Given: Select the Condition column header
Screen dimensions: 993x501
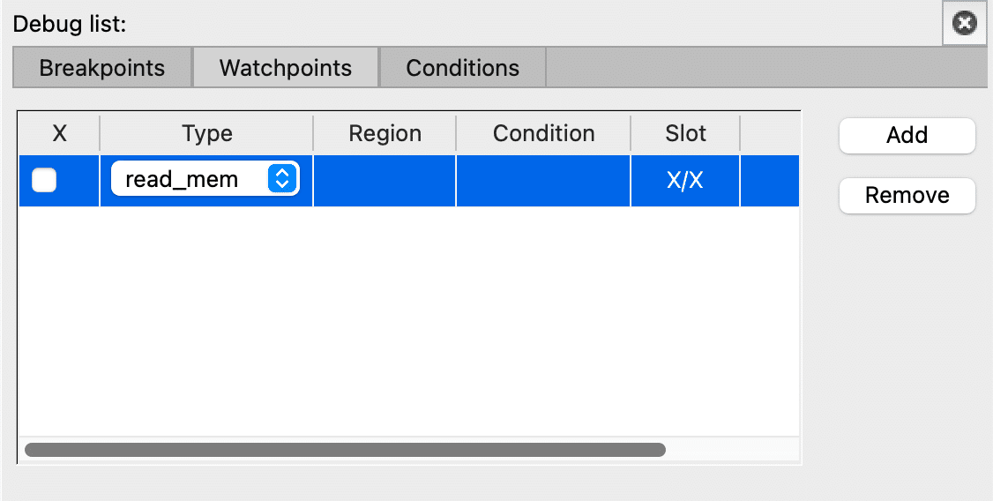Looking at the screenshot, I should pos(543,134).
